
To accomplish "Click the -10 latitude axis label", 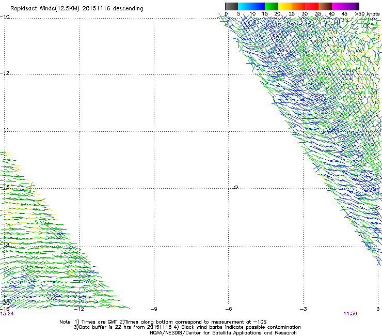I will coord(5,17).
